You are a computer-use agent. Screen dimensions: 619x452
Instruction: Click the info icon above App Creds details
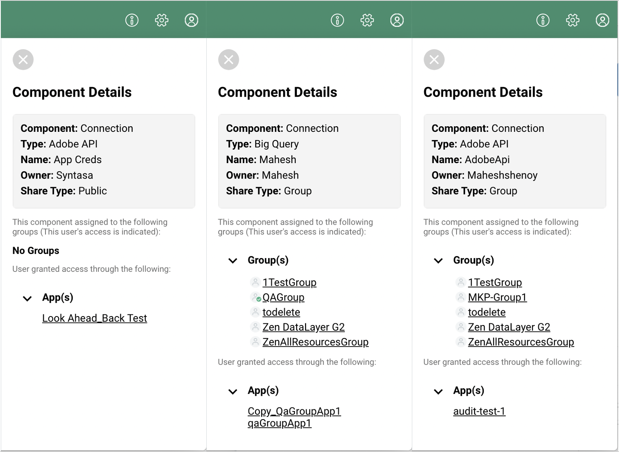tap(132, 20)
